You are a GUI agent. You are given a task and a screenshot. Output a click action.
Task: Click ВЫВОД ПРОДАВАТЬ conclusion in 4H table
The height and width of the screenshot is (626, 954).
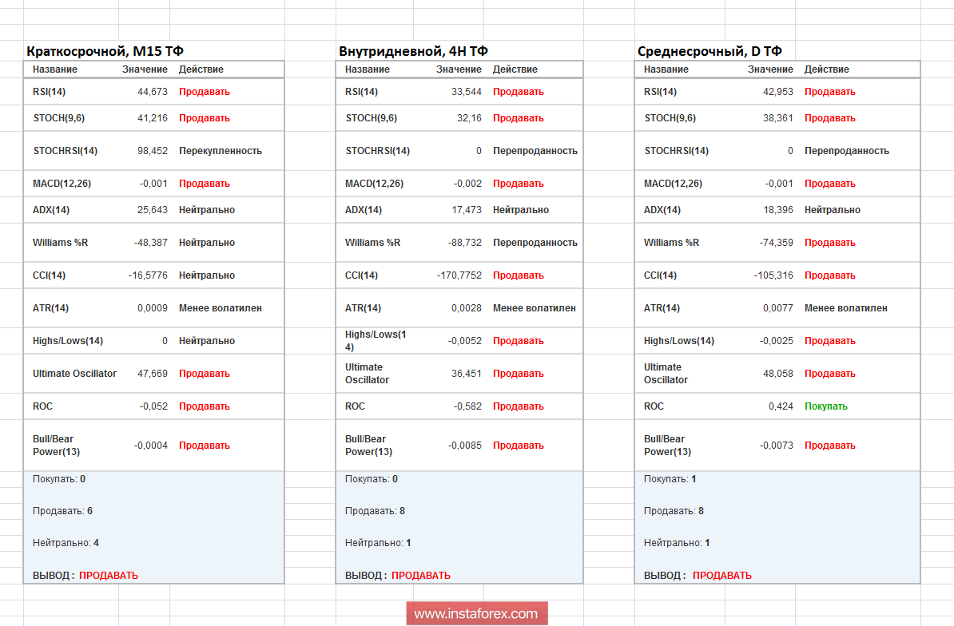(x=397, y=576)
